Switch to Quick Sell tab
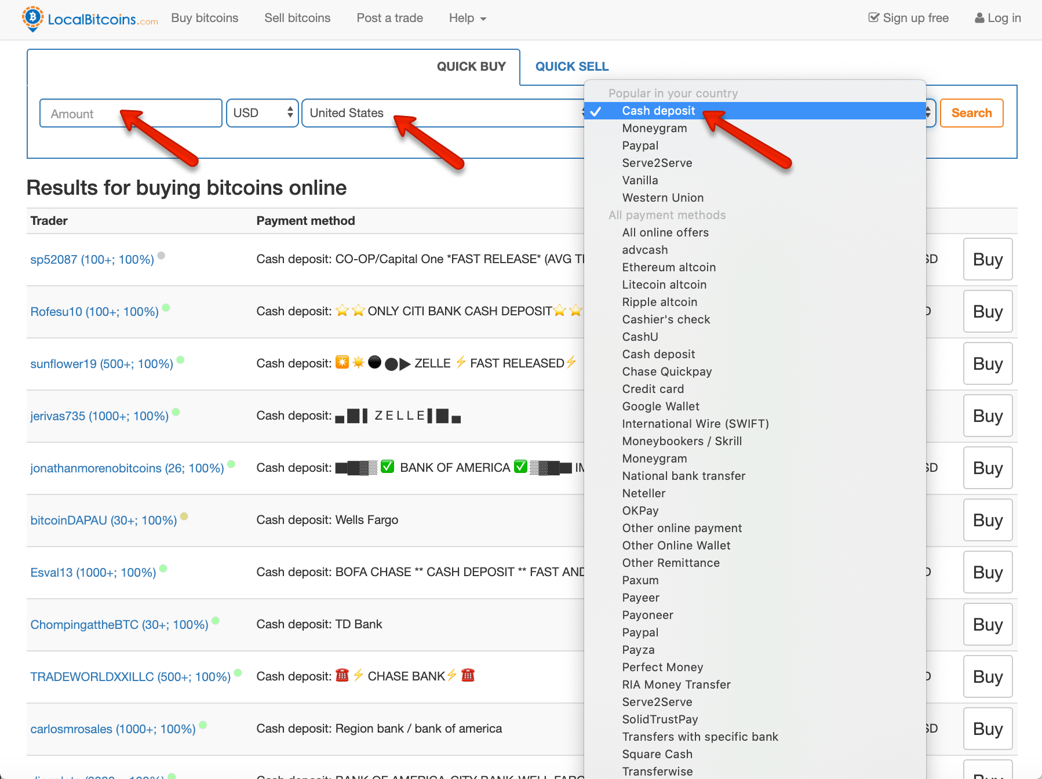The height and width of the screenshot is (779, 1042). click(572, 67)
